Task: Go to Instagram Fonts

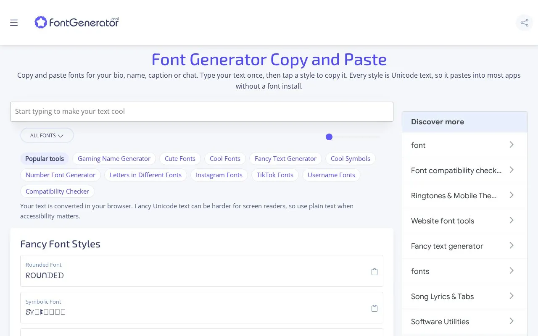Action: pyautogui.click(x=219, y=175)
